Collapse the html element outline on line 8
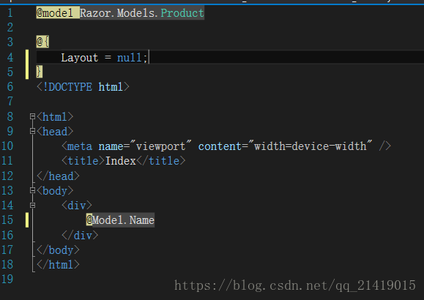424x300 pixels. click(x=32, y=116)
